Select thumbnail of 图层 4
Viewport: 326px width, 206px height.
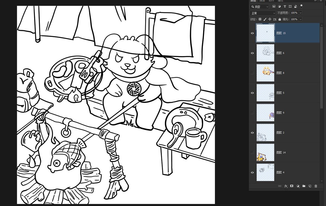tap(265, 172)
